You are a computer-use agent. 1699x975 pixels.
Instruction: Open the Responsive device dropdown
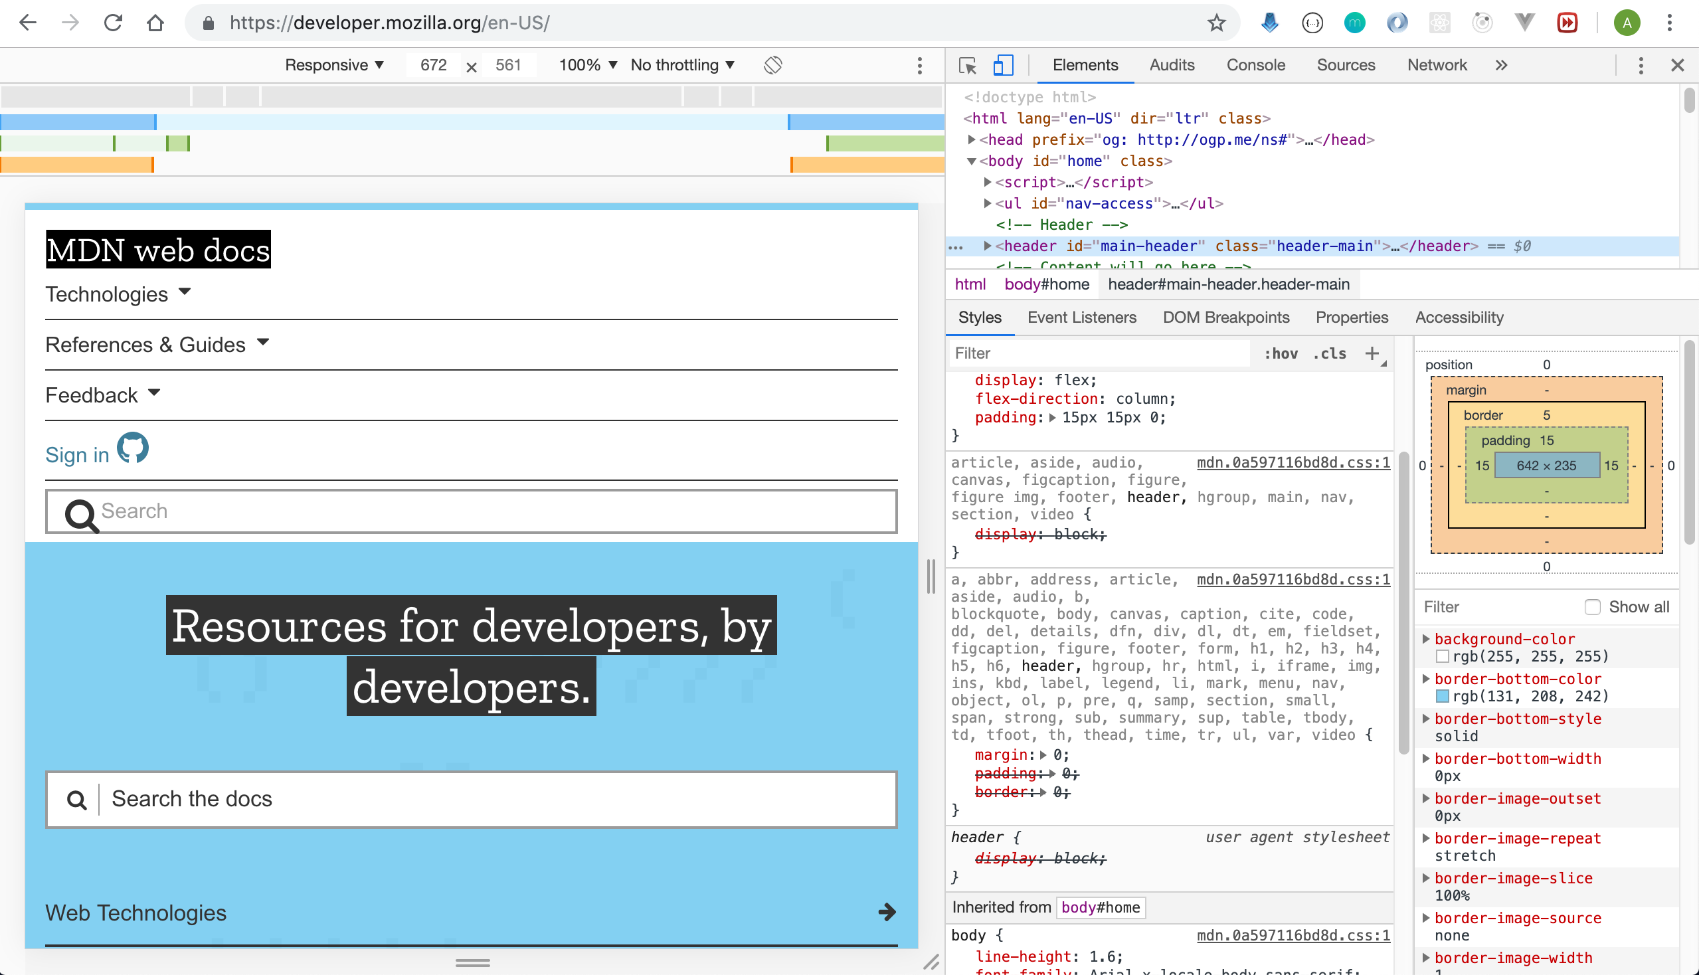pos(333,65)
